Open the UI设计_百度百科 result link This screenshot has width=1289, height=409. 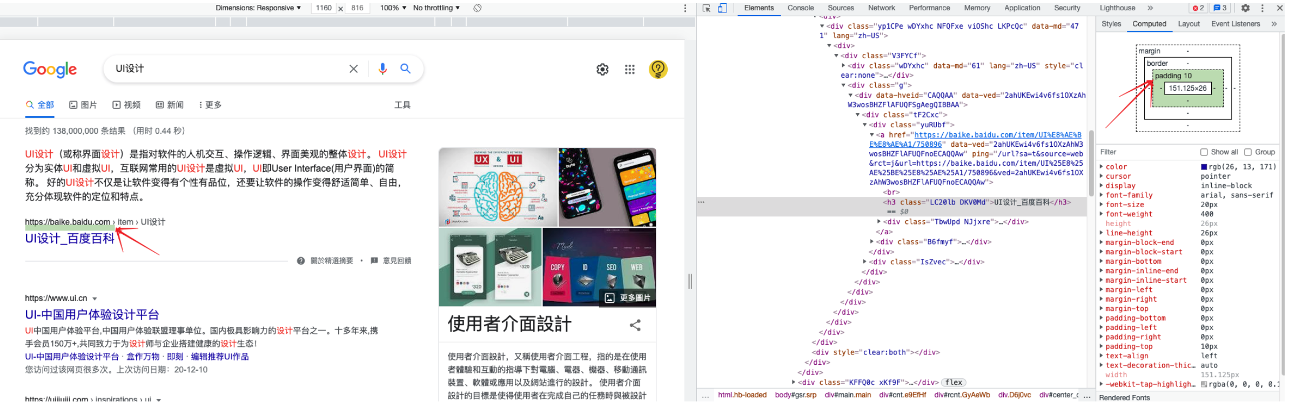tap(70, 238)
